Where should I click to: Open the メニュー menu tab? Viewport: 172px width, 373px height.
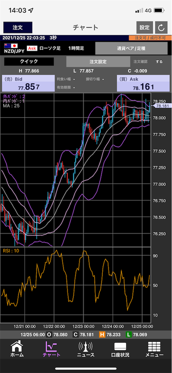(x=154, y=349)
